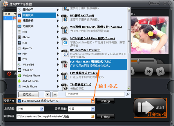Click the 输出路径 output path field

[x=56, y=116]
